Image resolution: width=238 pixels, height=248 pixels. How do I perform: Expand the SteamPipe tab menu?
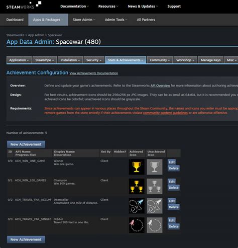pyautogui.click(x=45, y=60)
